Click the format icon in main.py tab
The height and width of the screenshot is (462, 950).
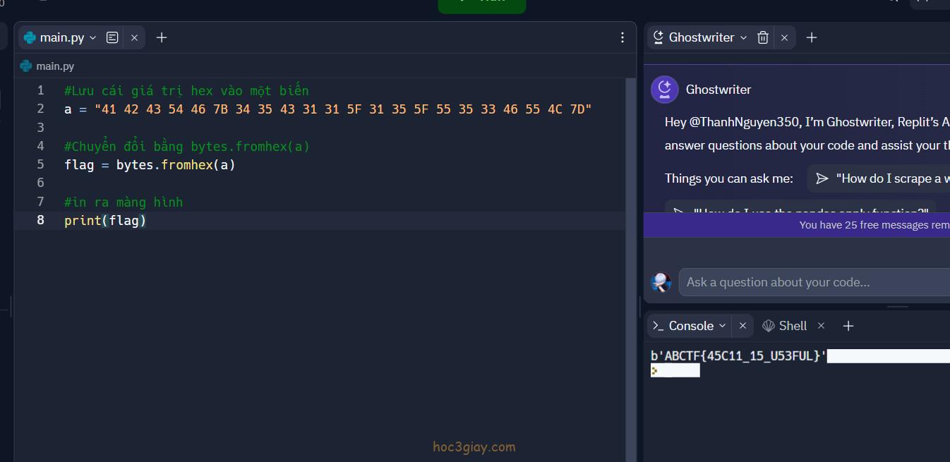[x=112, y=37]
